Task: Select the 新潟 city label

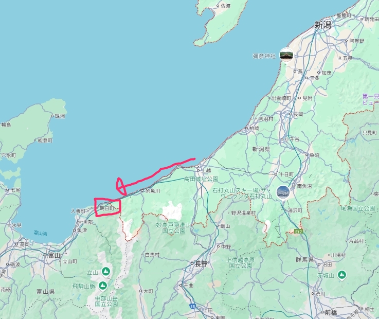Action: coord(322,25)
